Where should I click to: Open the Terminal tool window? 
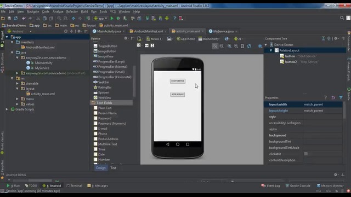[x=74, y=186]
